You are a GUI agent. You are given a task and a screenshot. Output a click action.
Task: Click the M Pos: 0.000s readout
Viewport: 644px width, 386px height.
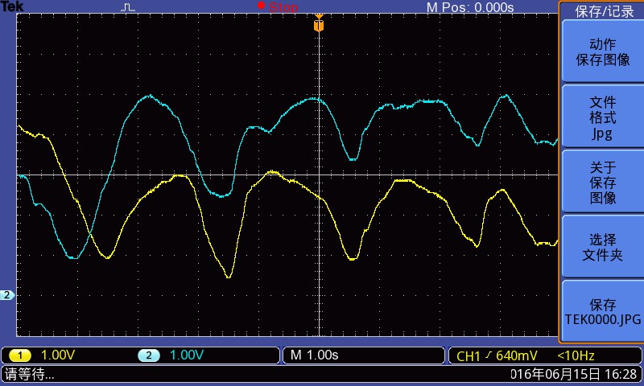coord(470,7)
